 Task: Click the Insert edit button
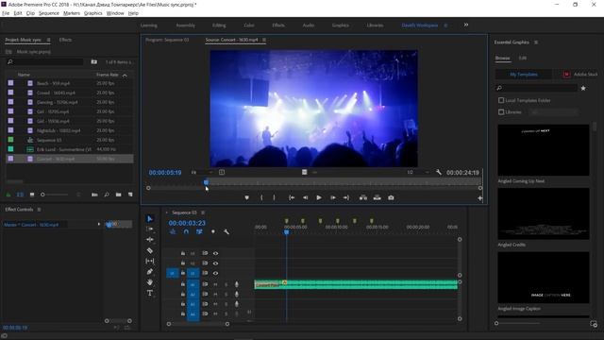(363, 197)
